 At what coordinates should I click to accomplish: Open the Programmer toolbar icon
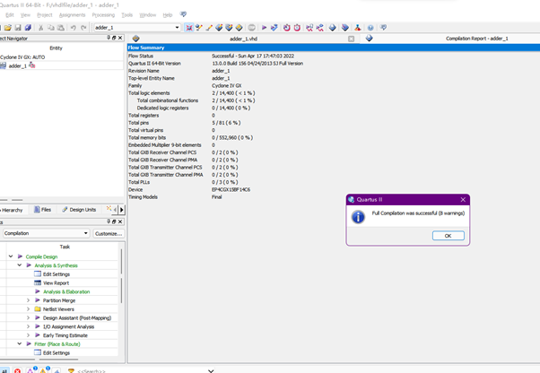tap(345, 28)
